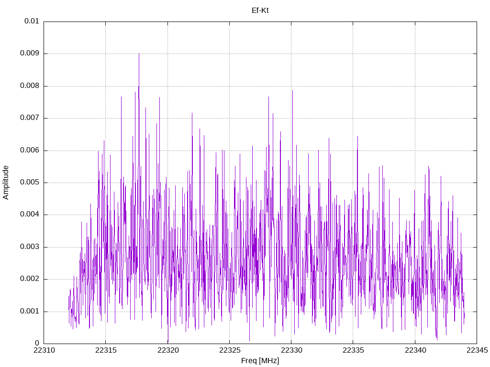Click y-axis tick label 0.004
This screenshot has width=490, height=367.
30,215
